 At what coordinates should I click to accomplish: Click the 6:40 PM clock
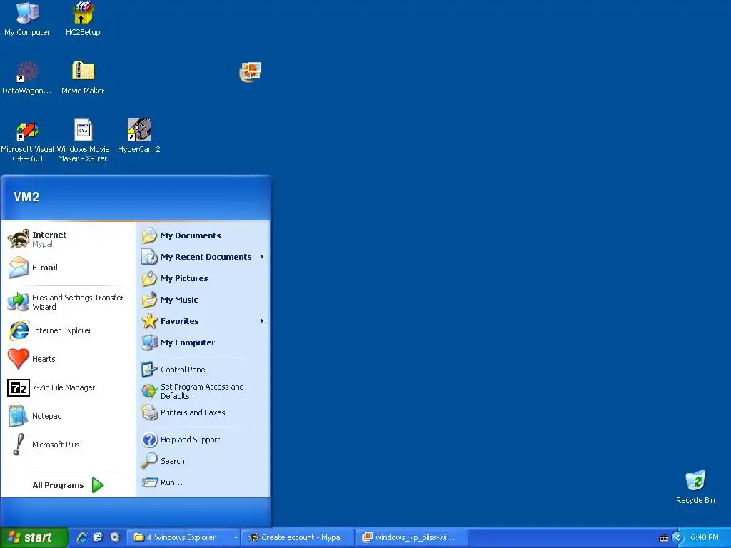705,537
